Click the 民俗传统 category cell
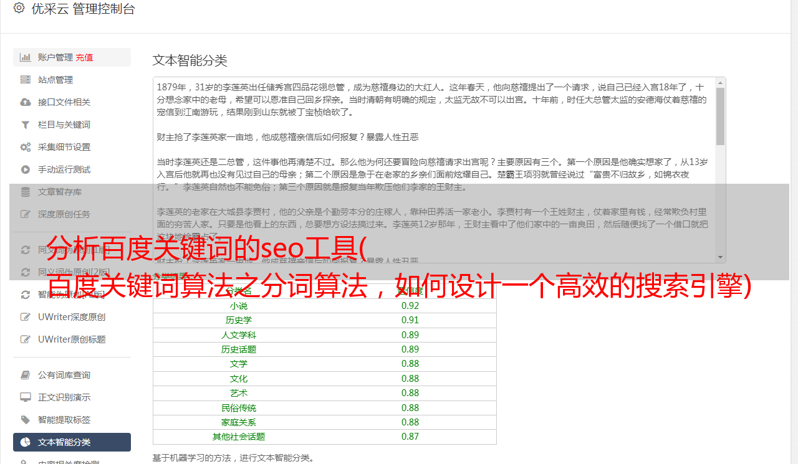798x464 pixels. click(239, 408)
